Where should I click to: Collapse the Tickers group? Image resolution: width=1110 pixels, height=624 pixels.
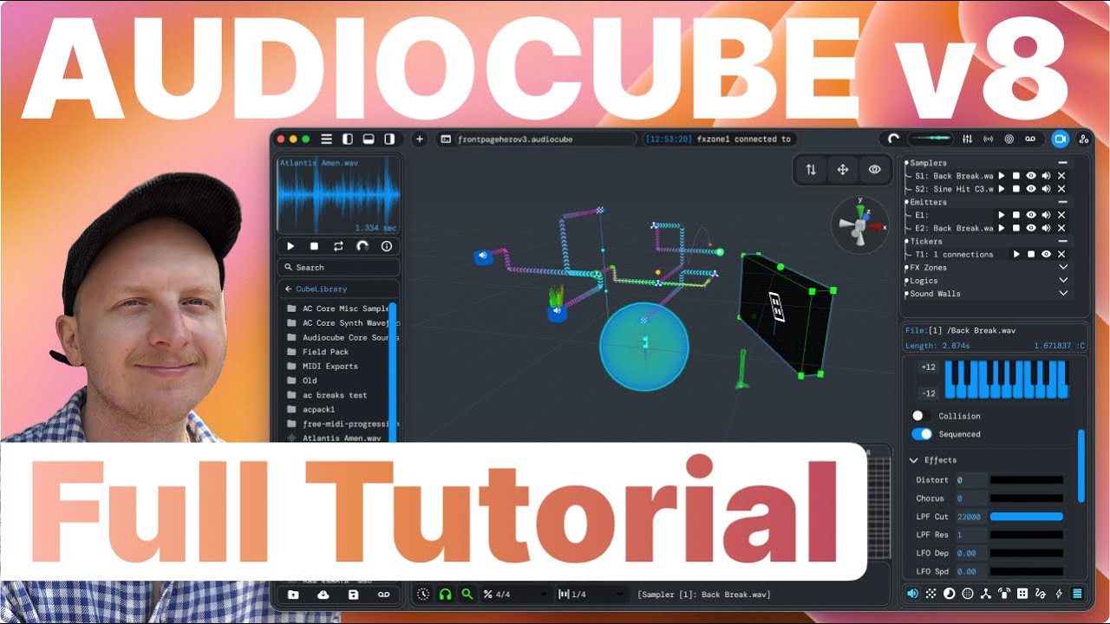1062,242
